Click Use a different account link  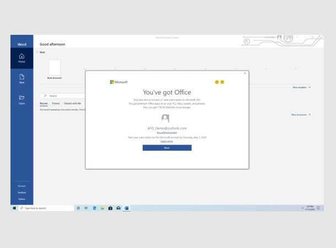167,133
